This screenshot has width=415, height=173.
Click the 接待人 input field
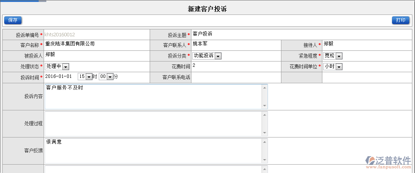click(x=366, y=45)
